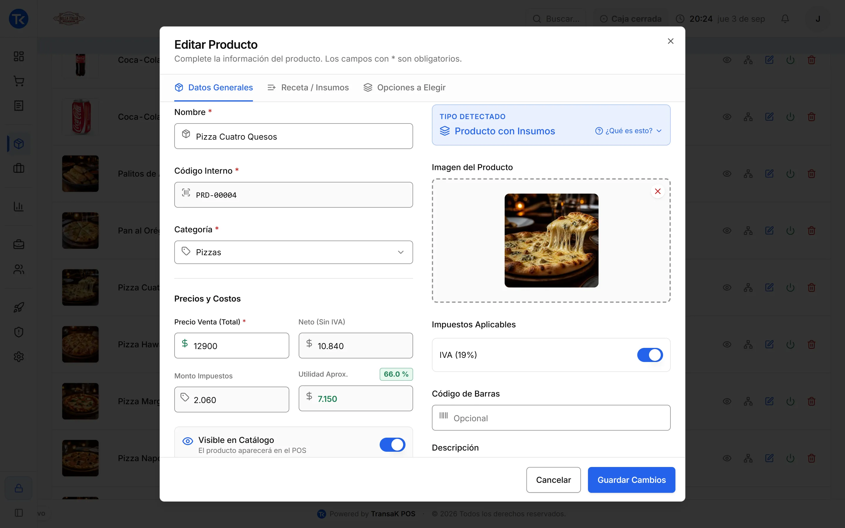Open the shield sidebar icon
The height and width of the screenshot is (528, 845).
(x=18, y=332)
